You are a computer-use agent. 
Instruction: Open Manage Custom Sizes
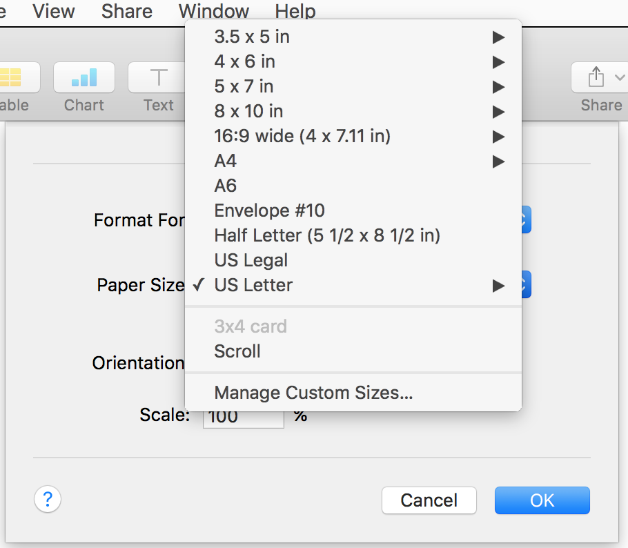[313, 393]
